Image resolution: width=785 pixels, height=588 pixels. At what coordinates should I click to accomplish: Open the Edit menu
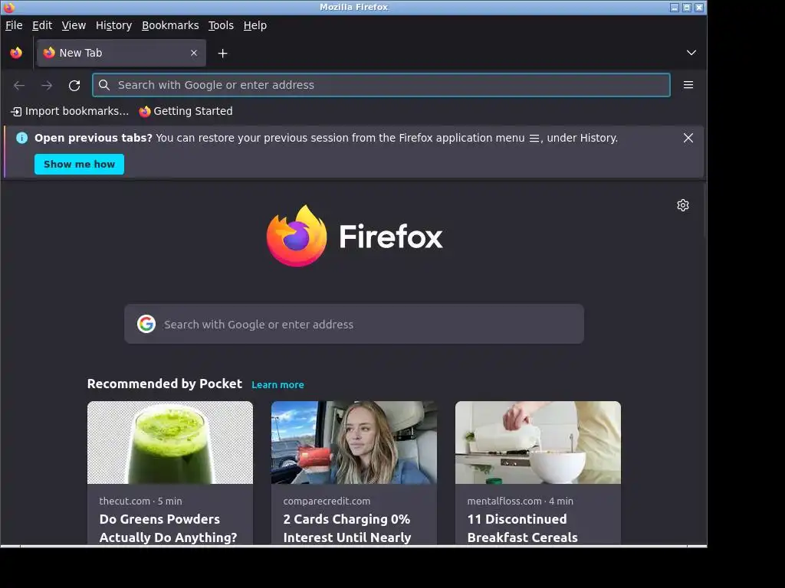(42, 25)
